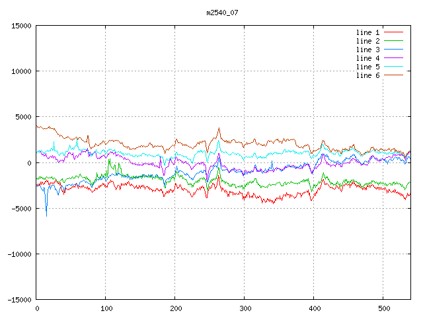Select the "line 2" legend label
423x317 pixels.
[367, 41]
